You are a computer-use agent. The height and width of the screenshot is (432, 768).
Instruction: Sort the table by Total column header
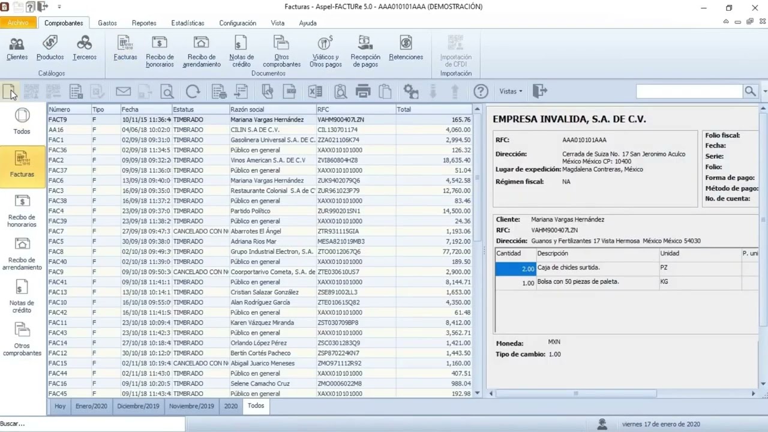434,110
